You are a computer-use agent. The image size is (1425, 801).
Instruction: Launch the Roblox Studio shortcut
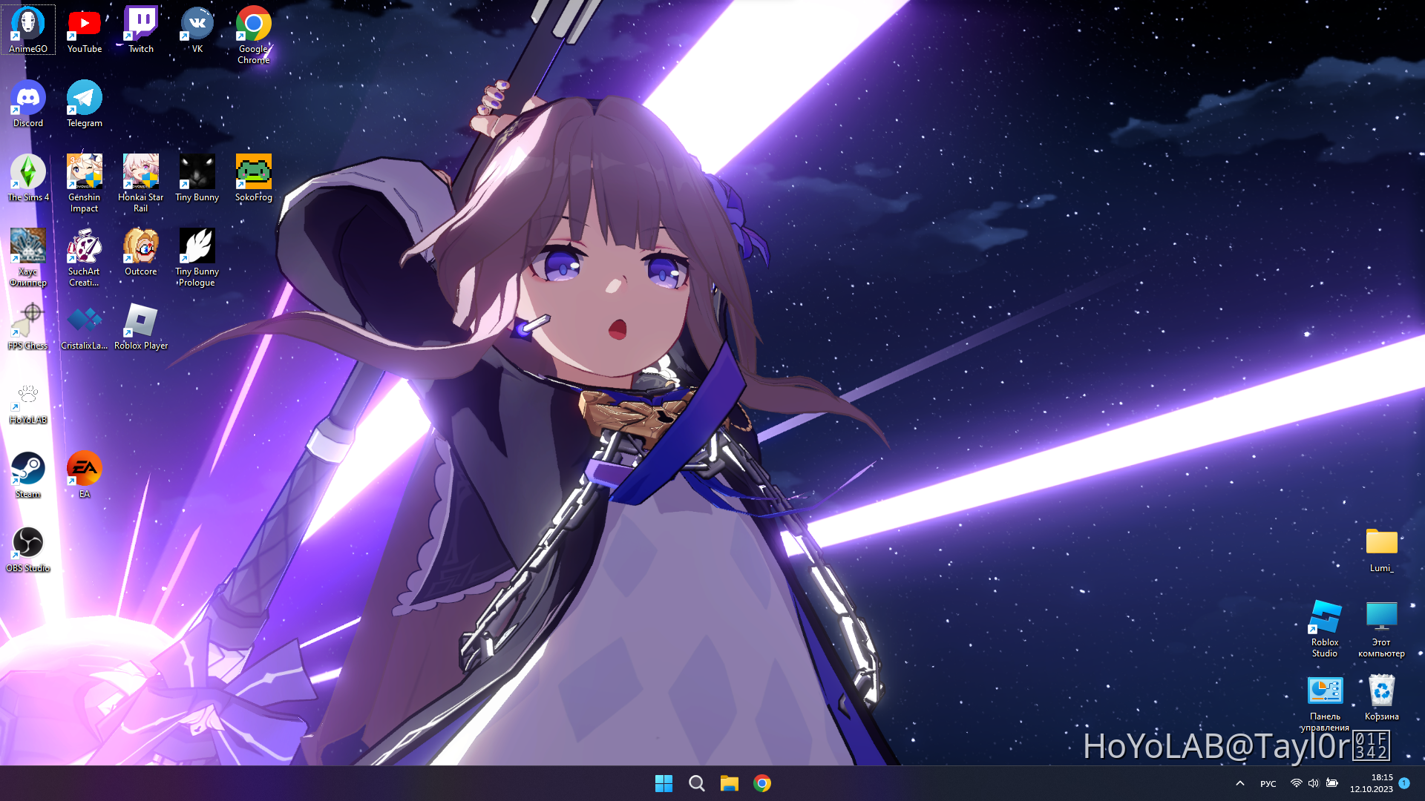click(x=1325, y=628)
